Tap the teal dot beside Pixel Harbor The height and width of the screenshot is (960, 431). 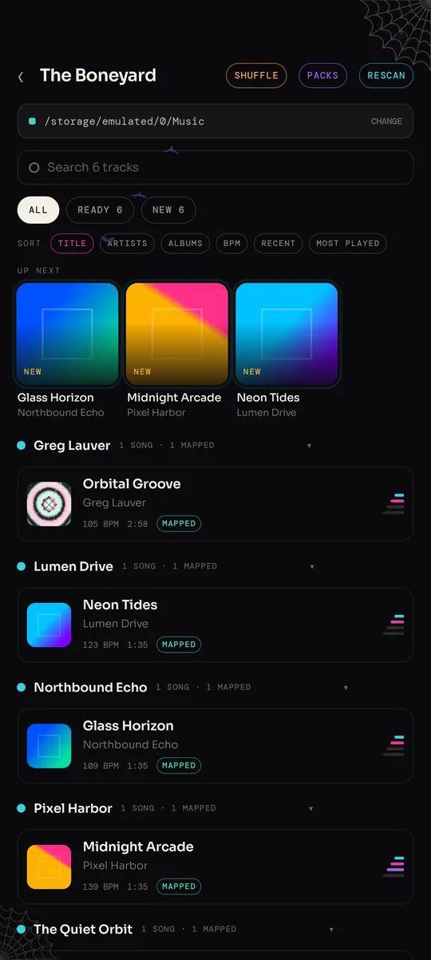click(22, 808)
